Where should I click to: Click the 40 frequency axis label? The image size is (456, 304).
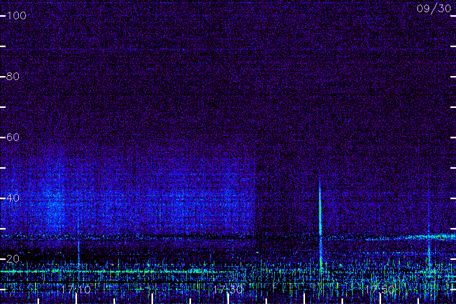[x=13, y=198]
